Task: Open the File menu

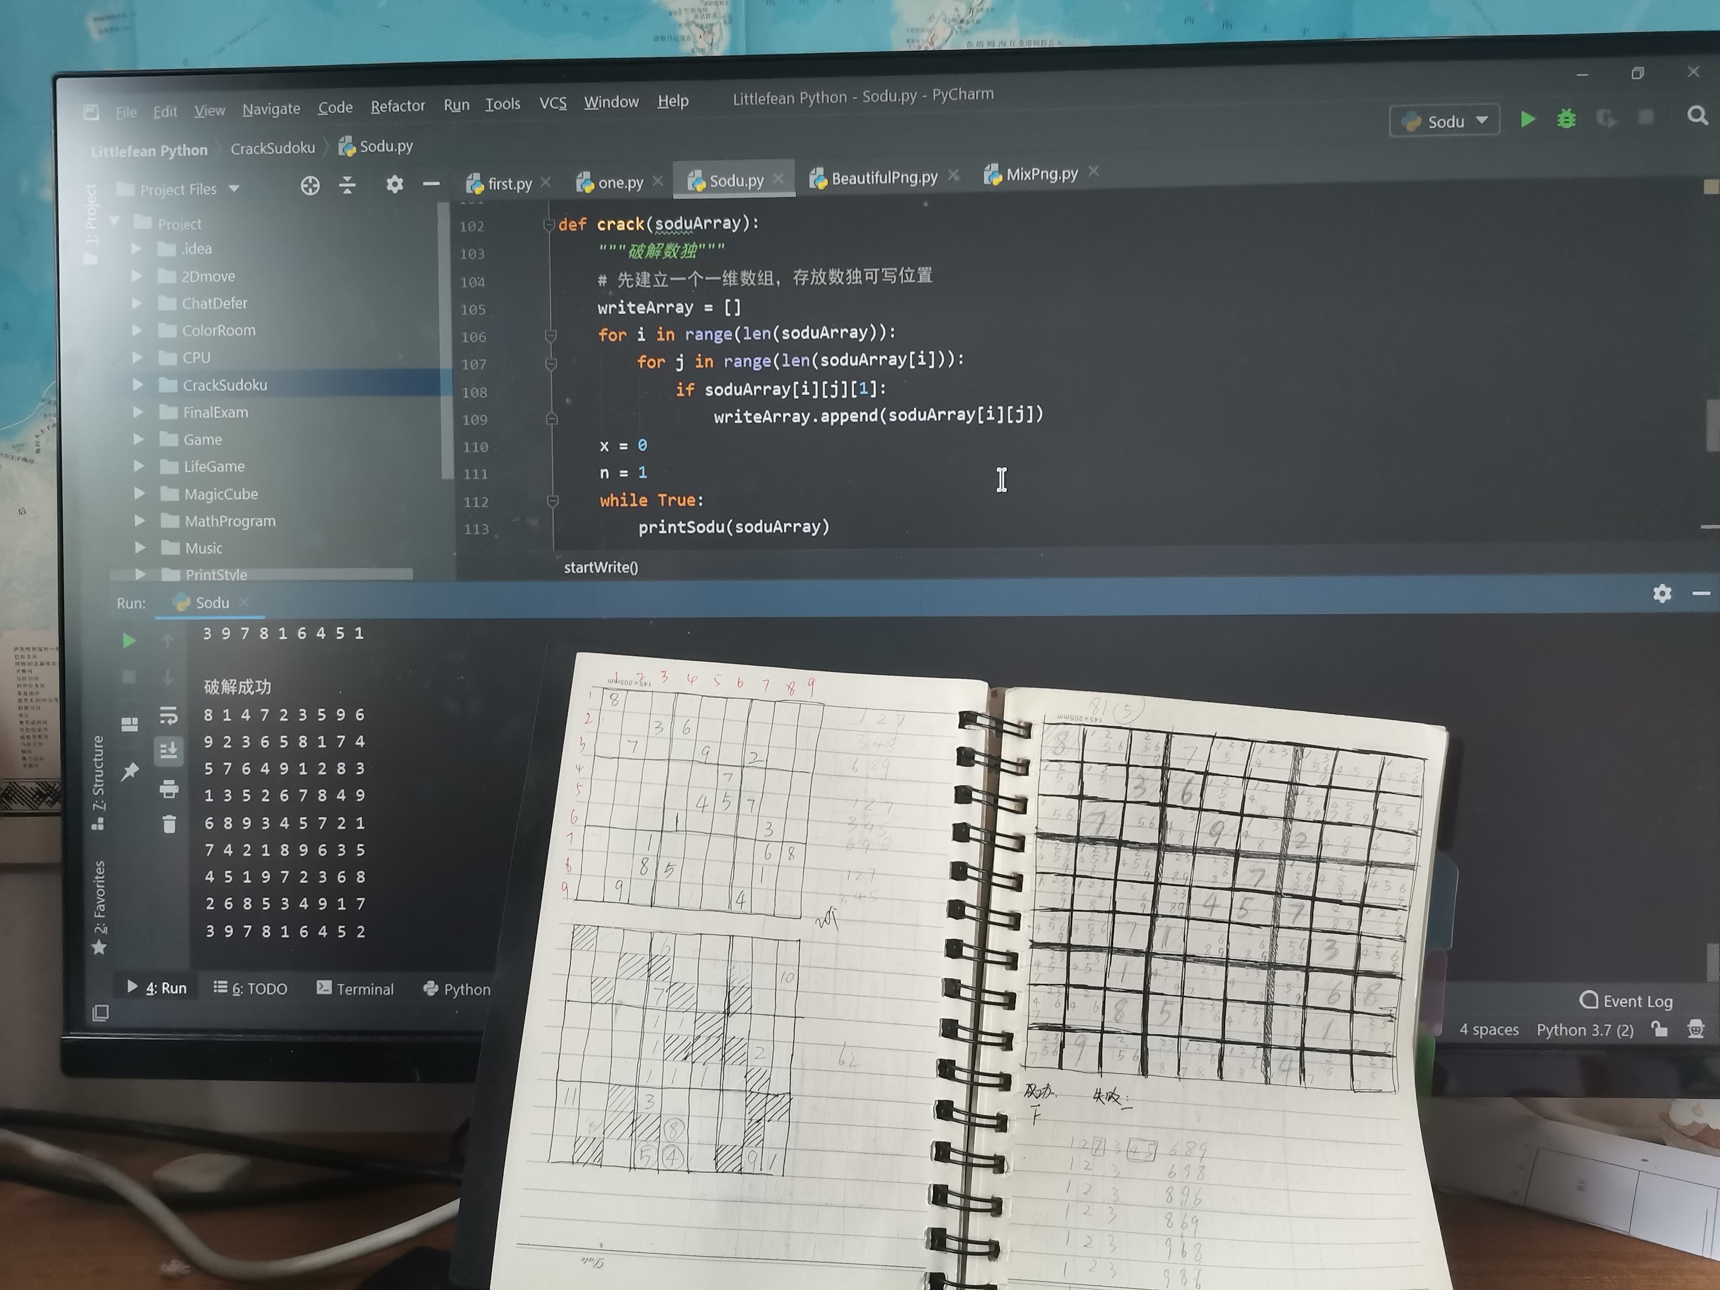Action: tap(126, 113)
